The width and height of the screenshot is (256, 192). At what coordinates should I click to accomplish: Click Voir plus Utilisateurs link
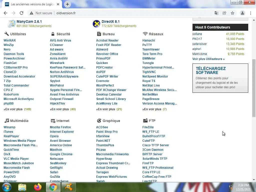pyautogui.click(x=208, y=59)
